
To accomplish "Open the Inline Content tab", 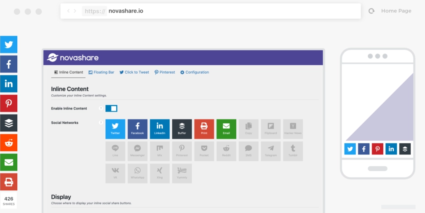I will [68, 72].
